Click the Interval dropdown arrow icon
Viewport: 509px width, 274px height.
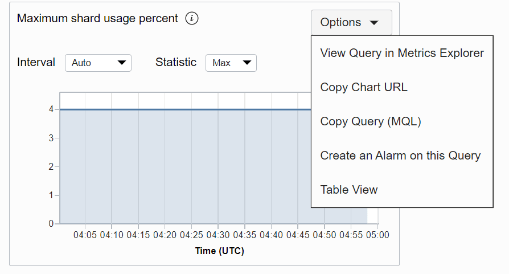point(121,63)
